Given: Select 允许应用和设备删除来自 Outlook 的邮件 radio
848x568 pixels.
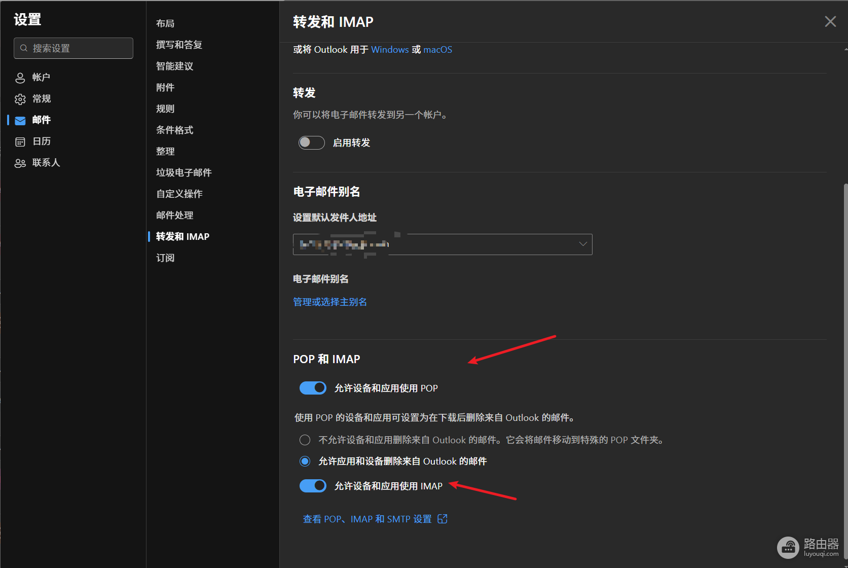Looking at the screenshot, I should (305, 461).
